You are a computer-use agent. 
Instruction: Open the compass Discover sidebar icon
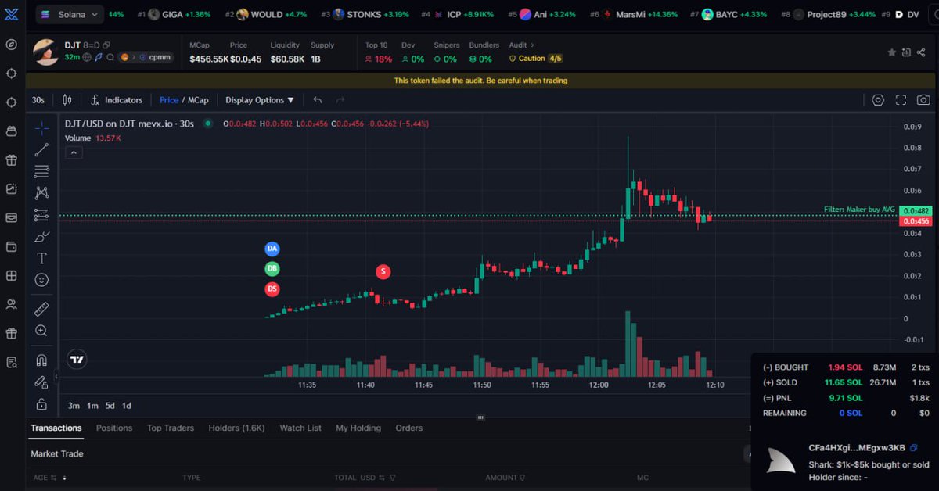coord(11,44)
